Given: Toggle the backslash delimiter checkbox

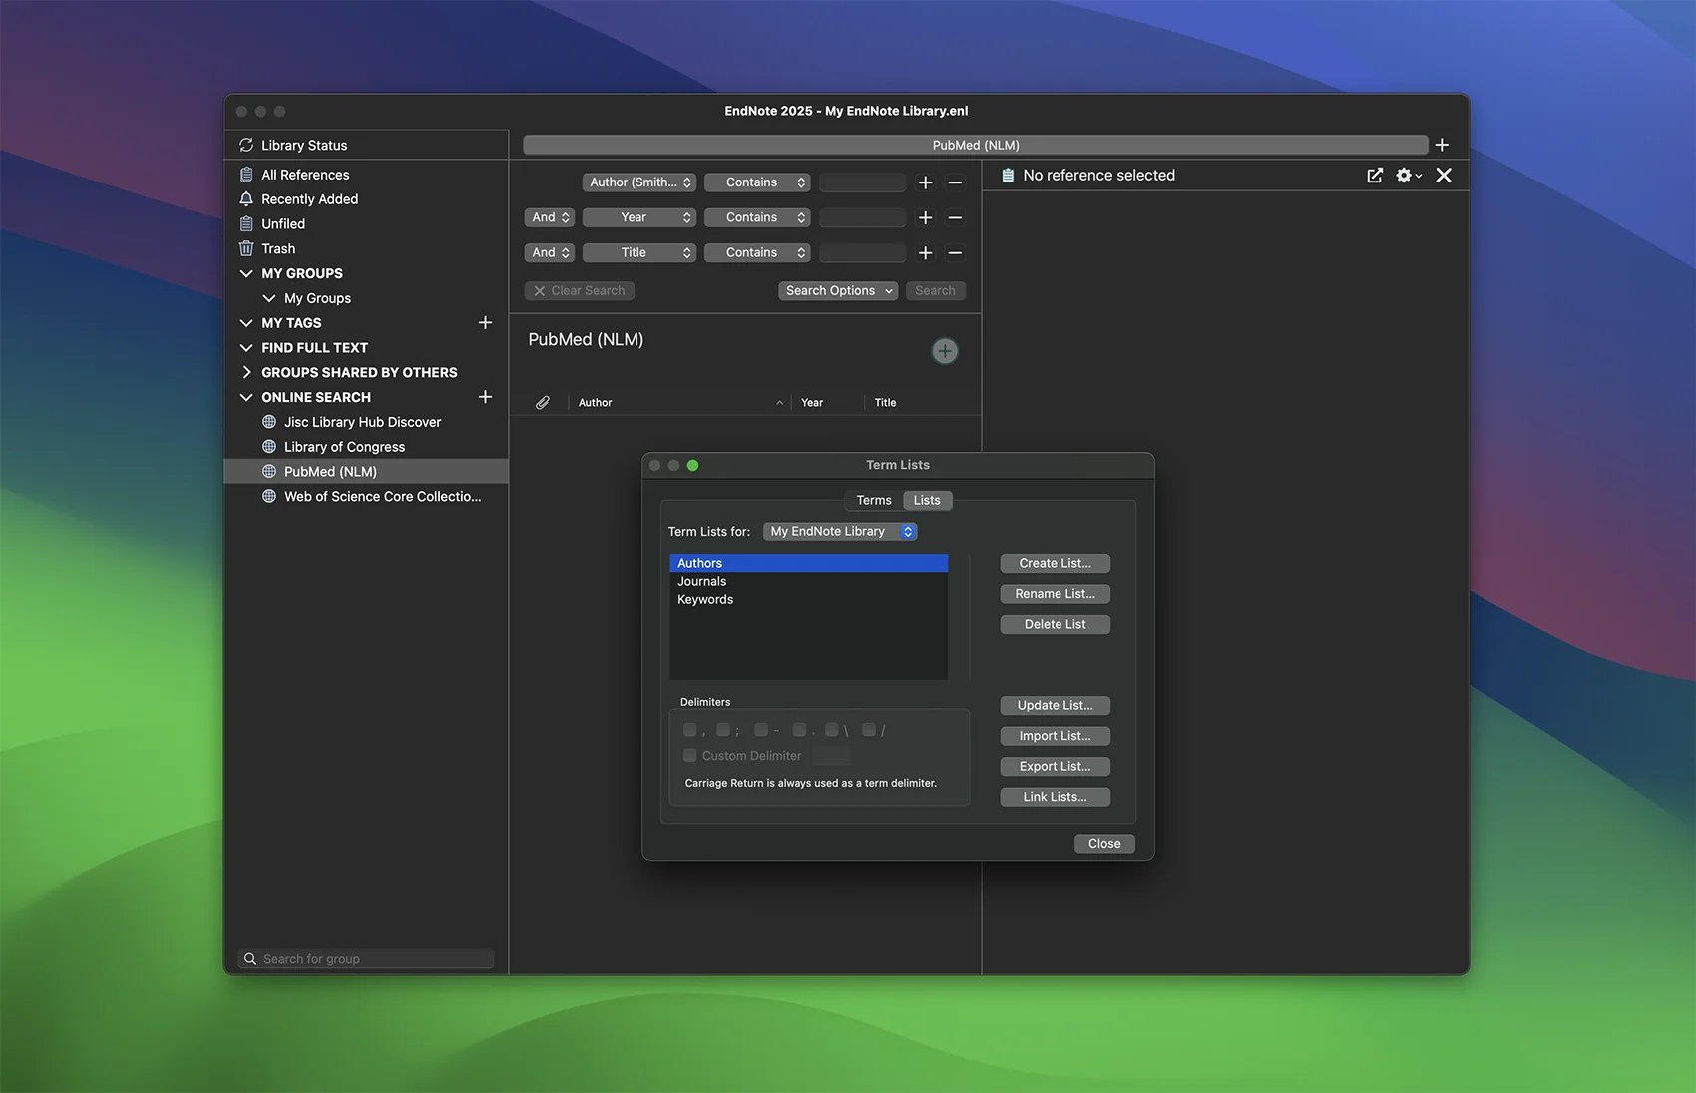Looking at the screenshot, I should coord(832,730).
